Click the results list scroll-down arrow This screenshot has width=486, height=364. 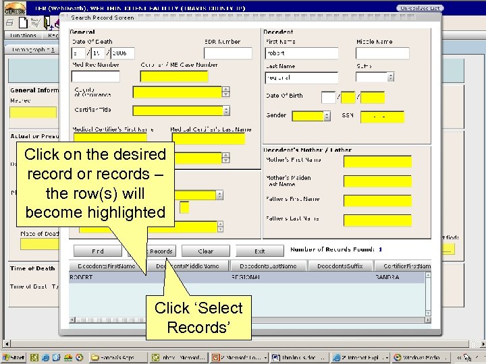click(428, 313)
